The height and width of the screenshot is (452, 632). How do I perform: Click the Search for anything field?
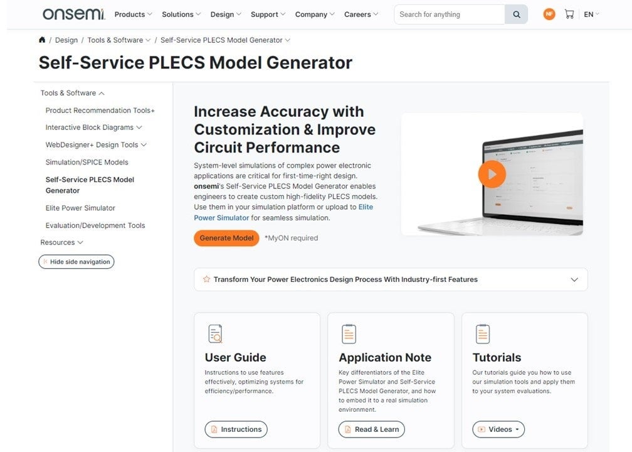[449, 14]
